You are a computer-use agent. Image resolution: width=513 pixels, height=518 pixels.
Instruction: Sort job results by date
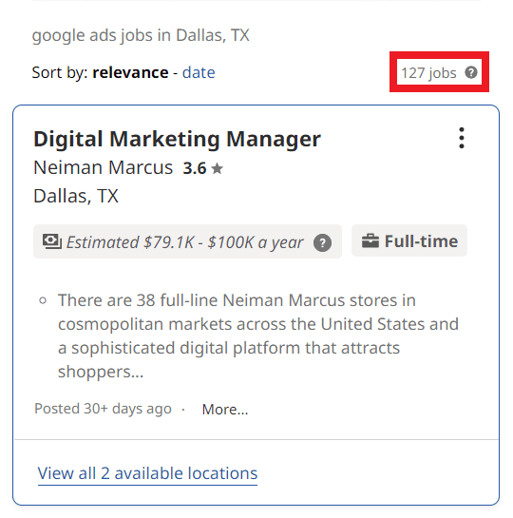199,72
